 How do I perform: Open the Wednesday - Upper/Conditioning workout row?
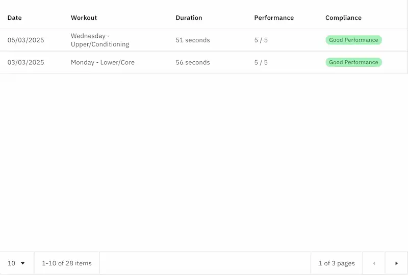[x=100, y=40]
